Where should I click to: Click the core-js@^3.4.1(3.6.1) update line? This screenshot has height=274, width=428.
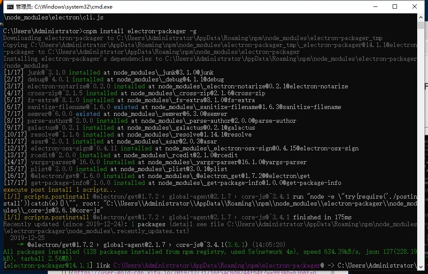pos(151,245)
